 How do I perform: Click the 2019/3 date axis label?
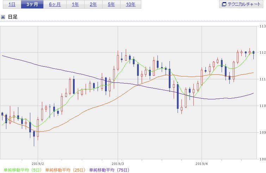(118, 164)
